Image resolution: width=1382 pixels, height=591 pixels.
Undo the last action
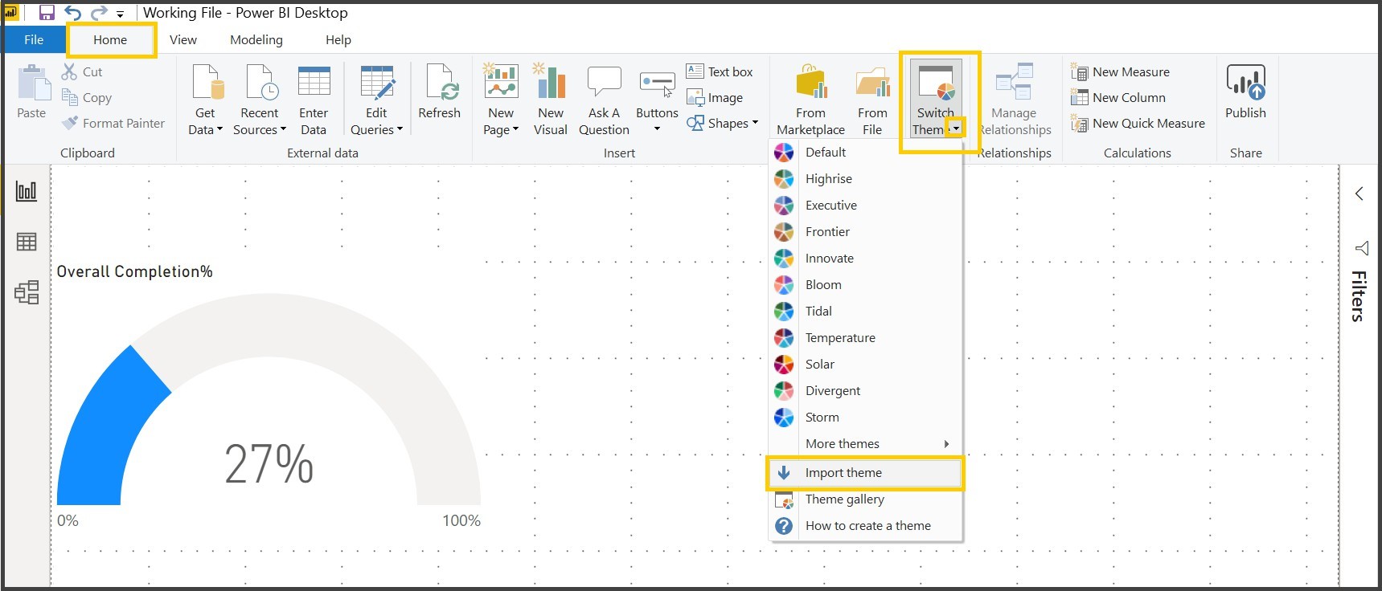pos(73,13)
